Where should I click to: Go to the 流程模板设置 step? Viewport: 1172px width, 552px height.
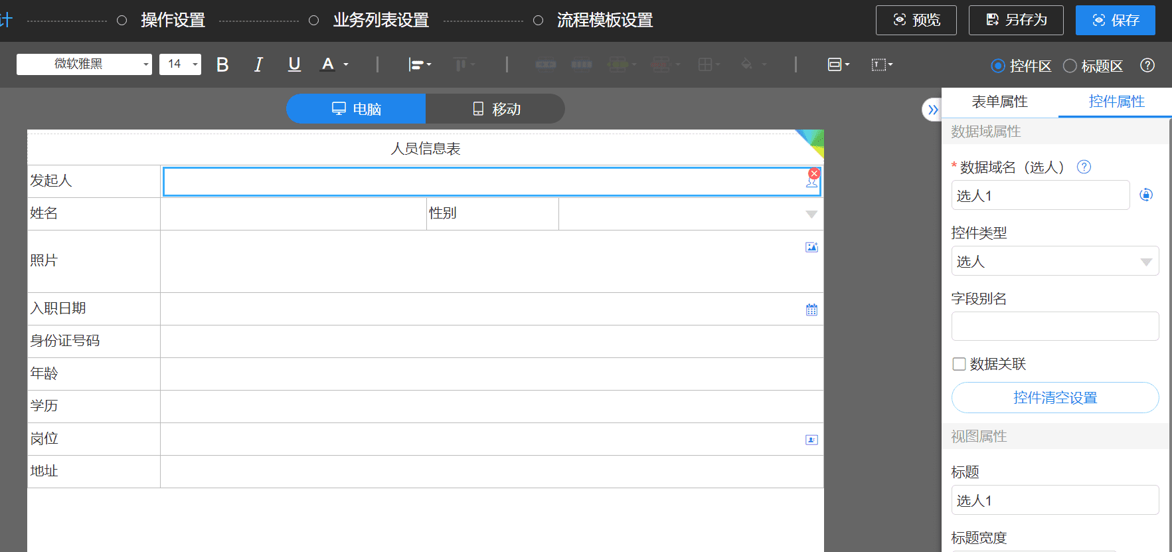point(605,20)
